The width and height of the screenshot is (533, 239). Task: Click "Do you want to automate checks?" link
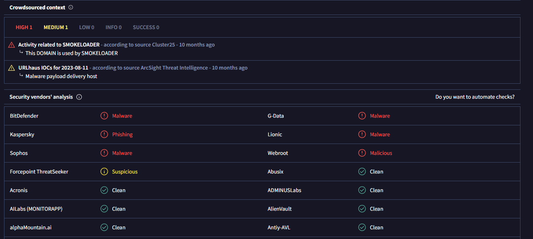tap(475, 97)
